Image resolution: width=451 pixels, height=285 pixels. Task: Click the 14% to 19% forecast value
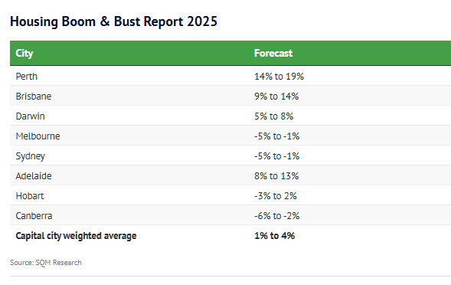pyautogui.click(x=279, y=77)
